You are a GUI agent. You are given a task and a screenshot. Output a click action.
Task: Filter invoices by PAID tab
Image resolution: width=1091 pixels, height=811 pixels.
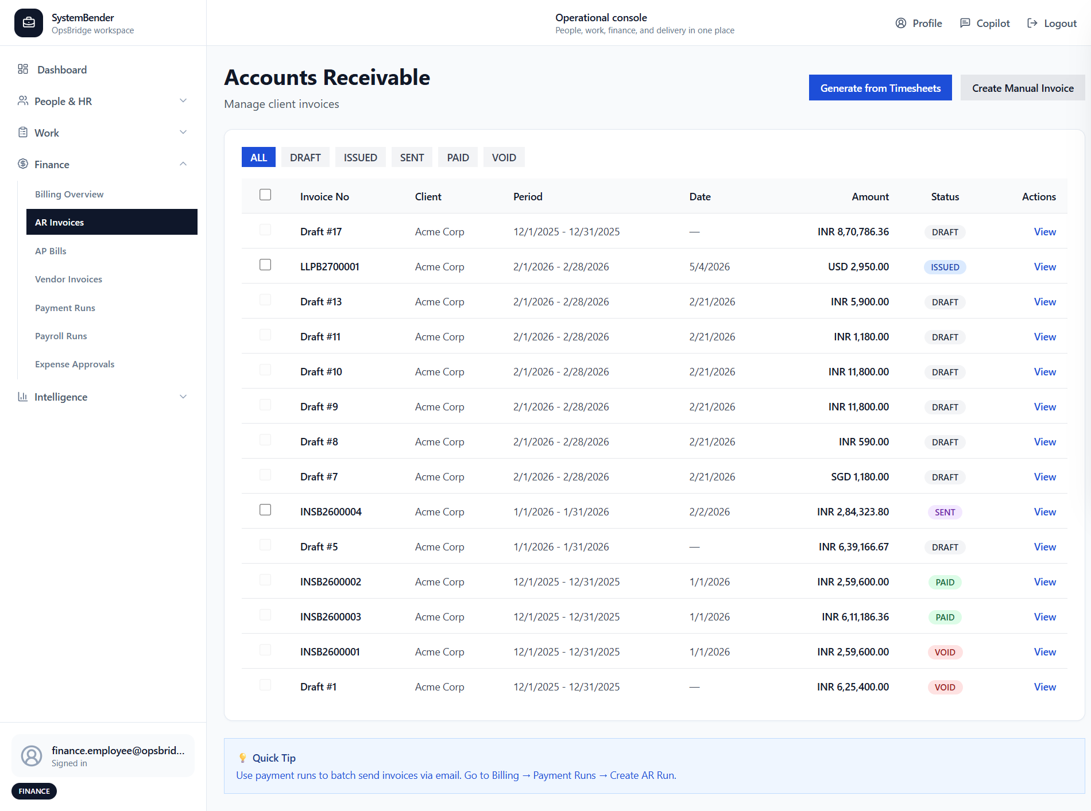[x=458, y=157]
